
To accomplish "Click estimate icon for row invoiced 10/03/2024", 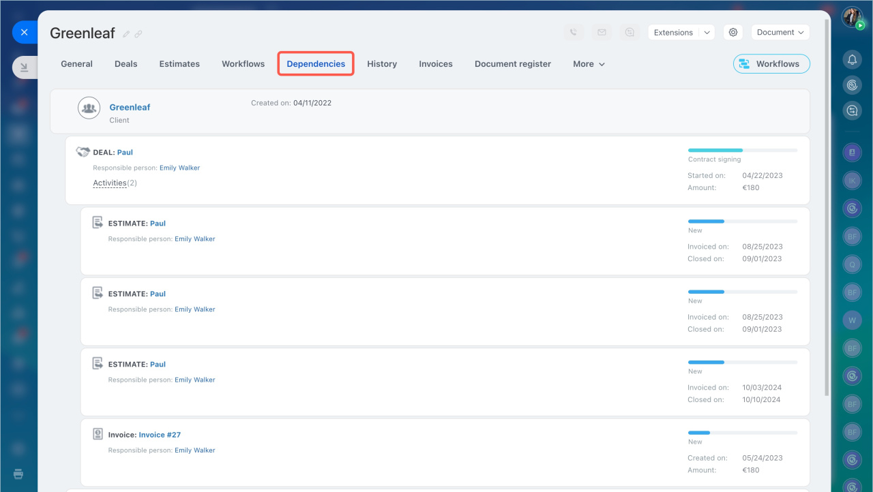I will coord(98,363).
